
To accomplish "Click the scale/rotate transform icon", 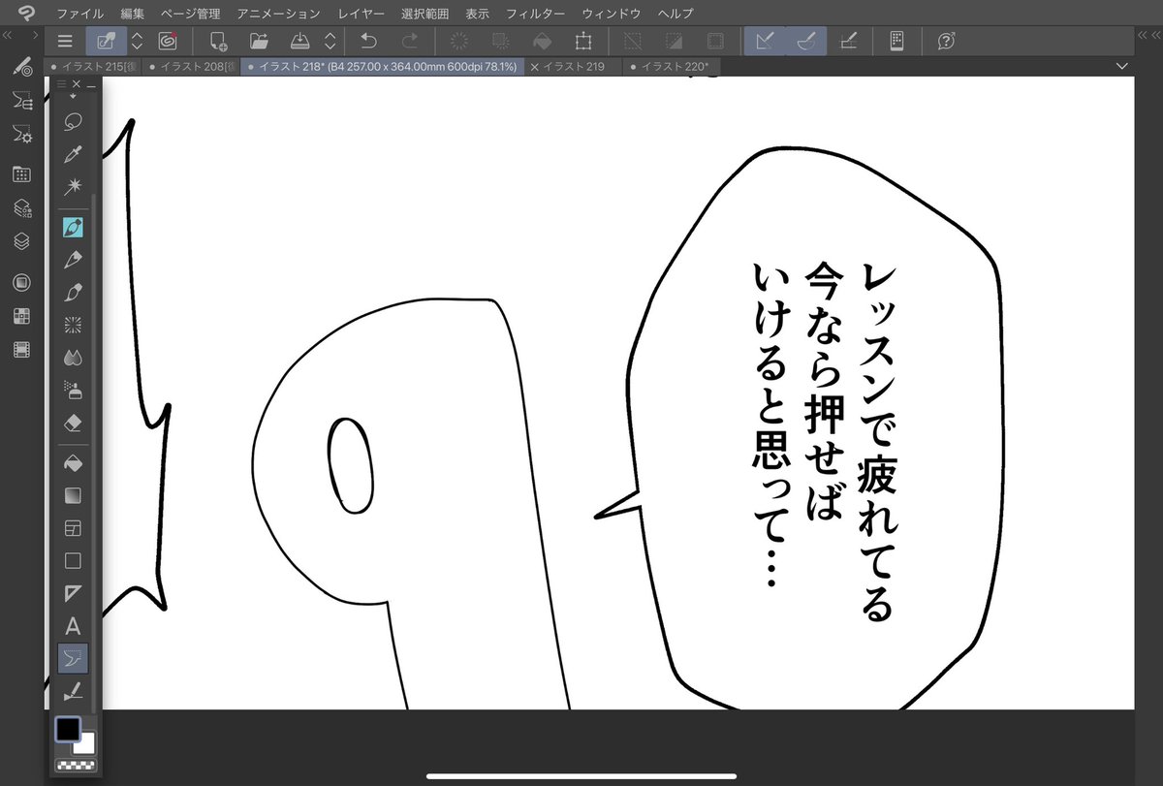I will click(583, 41).
